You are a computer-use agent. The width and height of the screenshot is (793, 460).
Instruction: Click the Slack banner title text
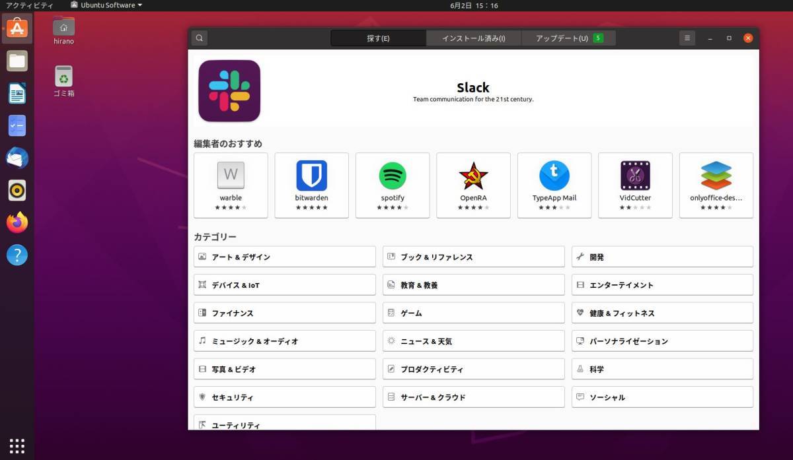click(x=473, y=87)
